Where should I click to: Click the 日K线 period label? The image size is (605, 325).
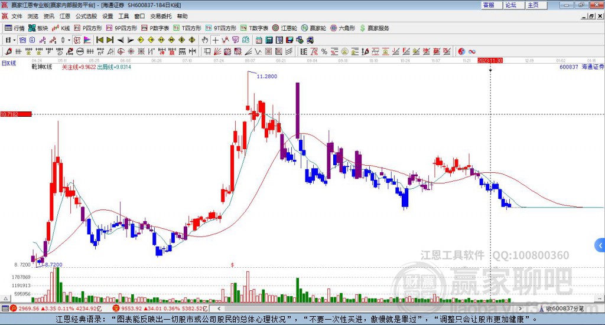(9, 63)
